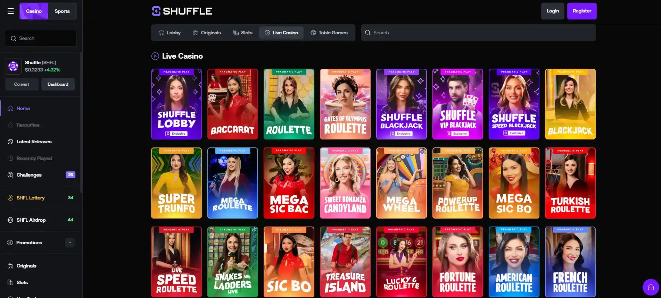
Task: Open yellow Blackjack game card
Action: (570, 104)
